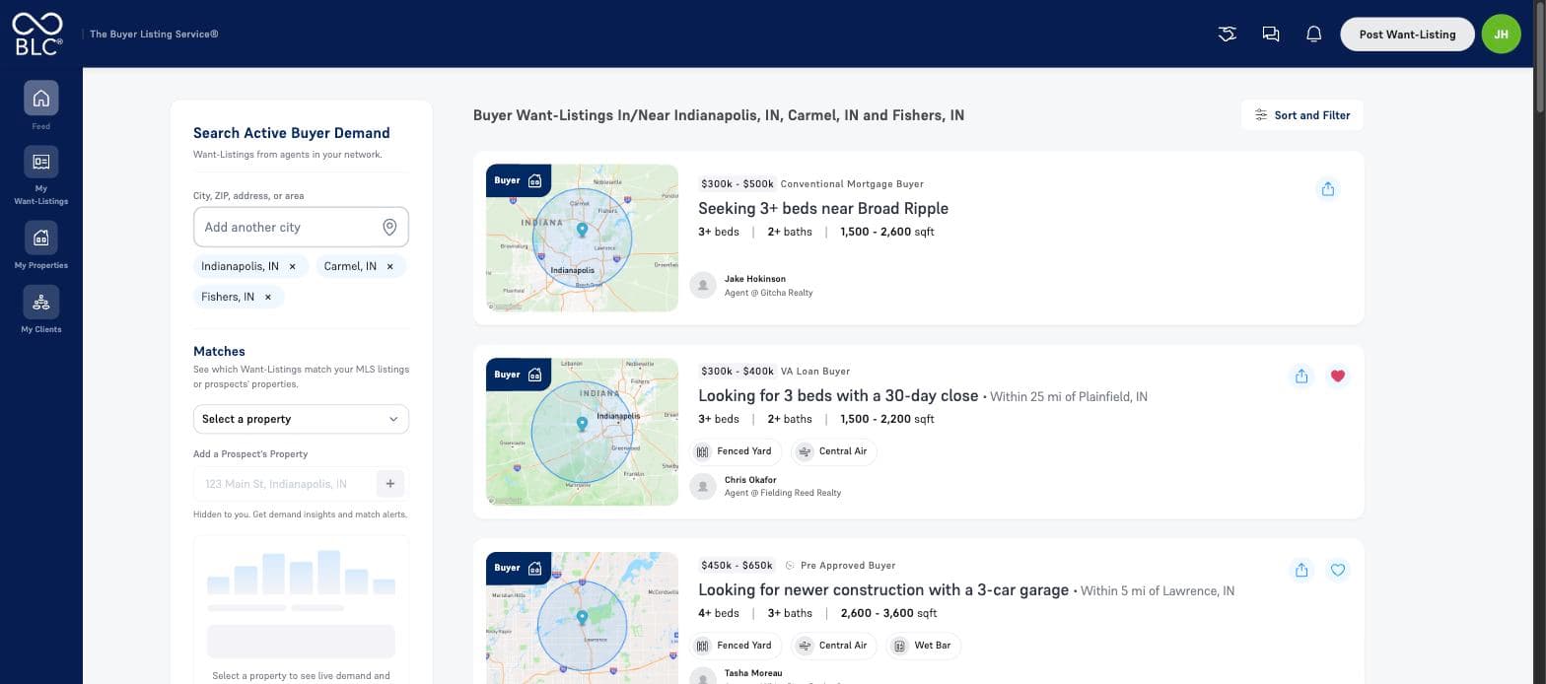Image resolution: width=1546 pixels, height=684 pixels.
Task: Click the $450k - $650k price badge
Action: pos(737,565)
